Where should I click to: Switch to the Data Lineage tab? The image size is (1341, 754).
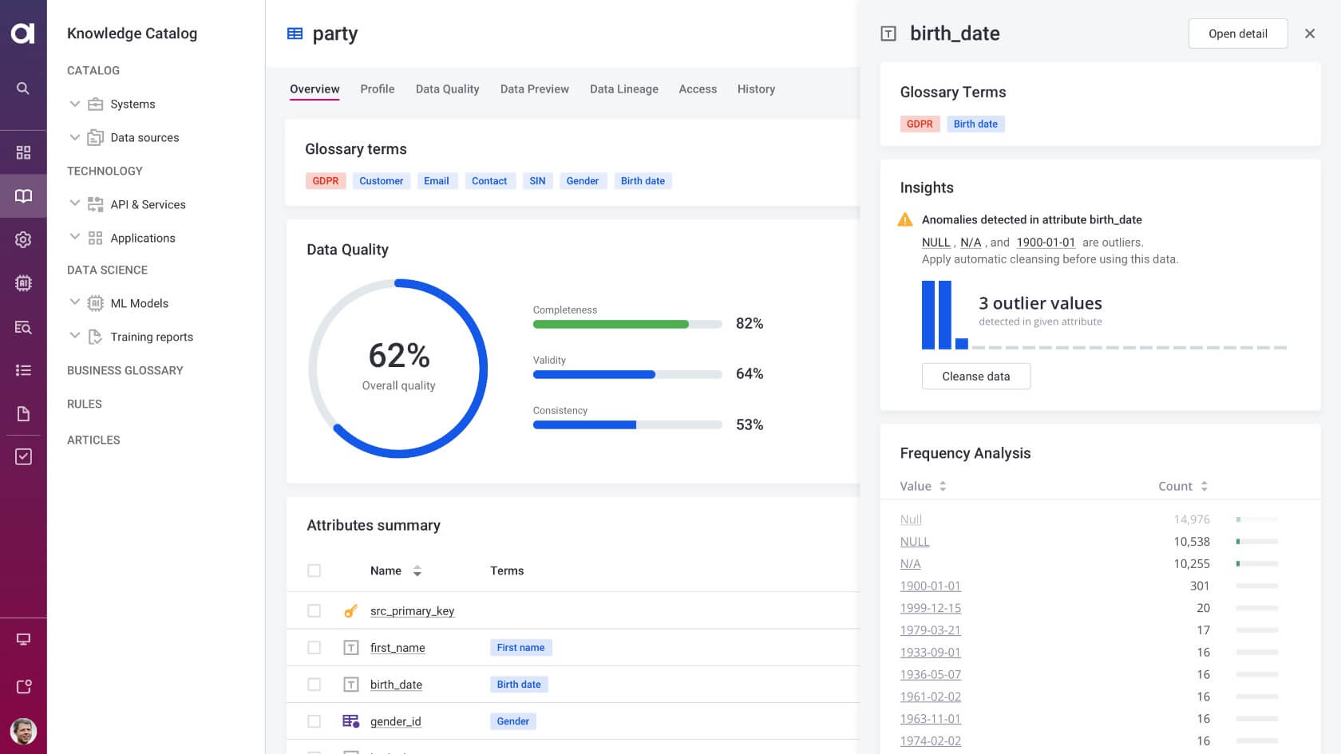[x=623, y=89]
